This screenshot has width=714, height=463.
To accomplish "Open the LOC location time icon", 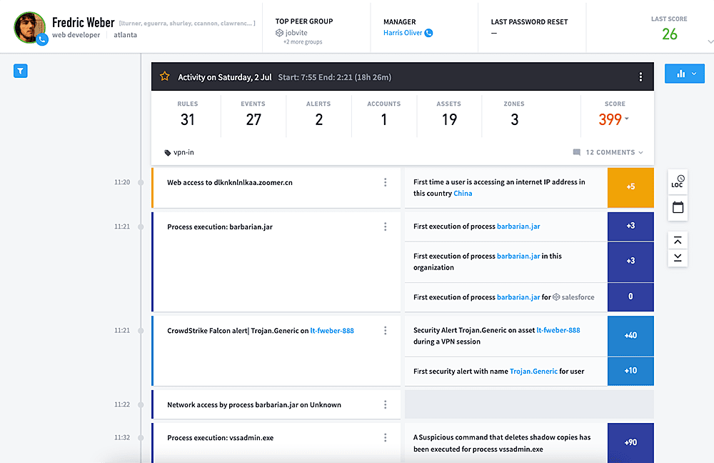I will pos(678,181).
